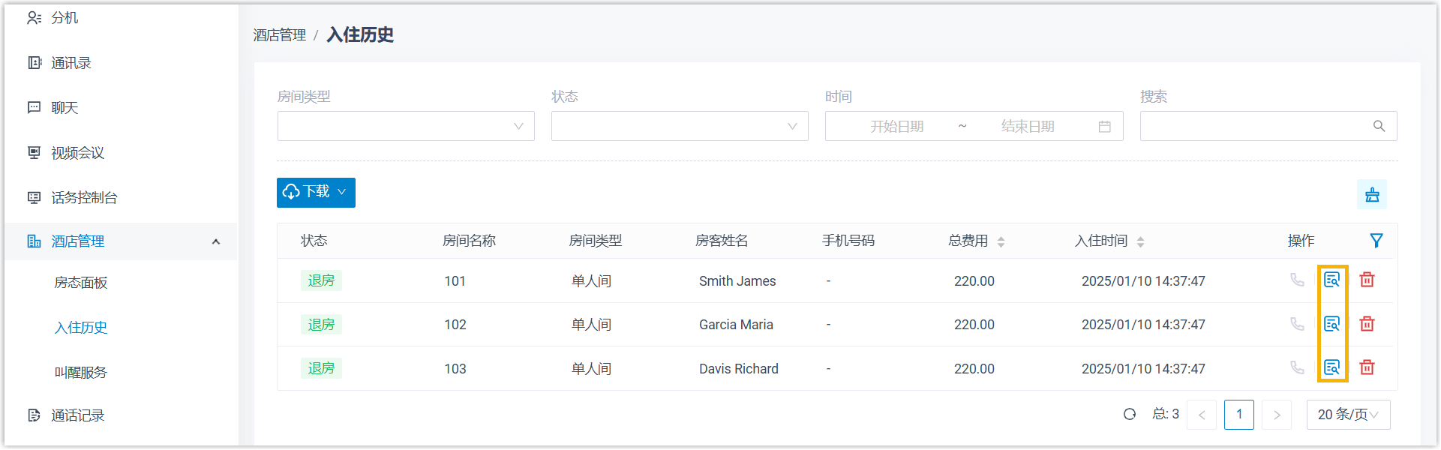The image size is (1441, 450).
Task: Click the 下载 button
Action: [315, 193]
